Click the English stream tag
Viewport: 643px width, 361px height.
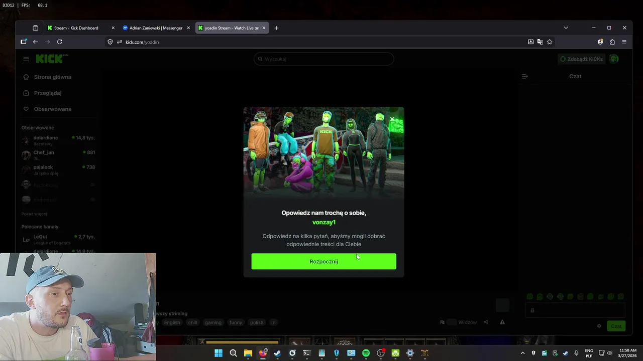[x=172, y=323]
